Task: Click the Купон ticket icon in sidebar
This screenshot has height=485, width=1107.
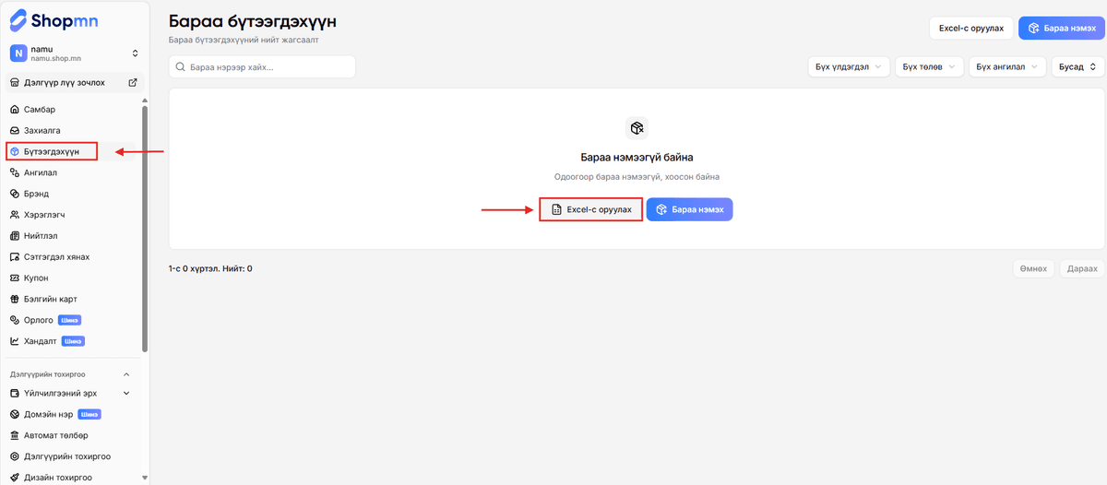Action: pyautogui.click(x=15, y=278)
